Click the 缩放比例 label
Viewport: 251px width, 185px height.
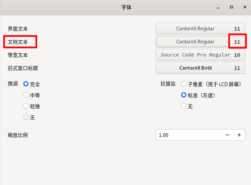18,135
